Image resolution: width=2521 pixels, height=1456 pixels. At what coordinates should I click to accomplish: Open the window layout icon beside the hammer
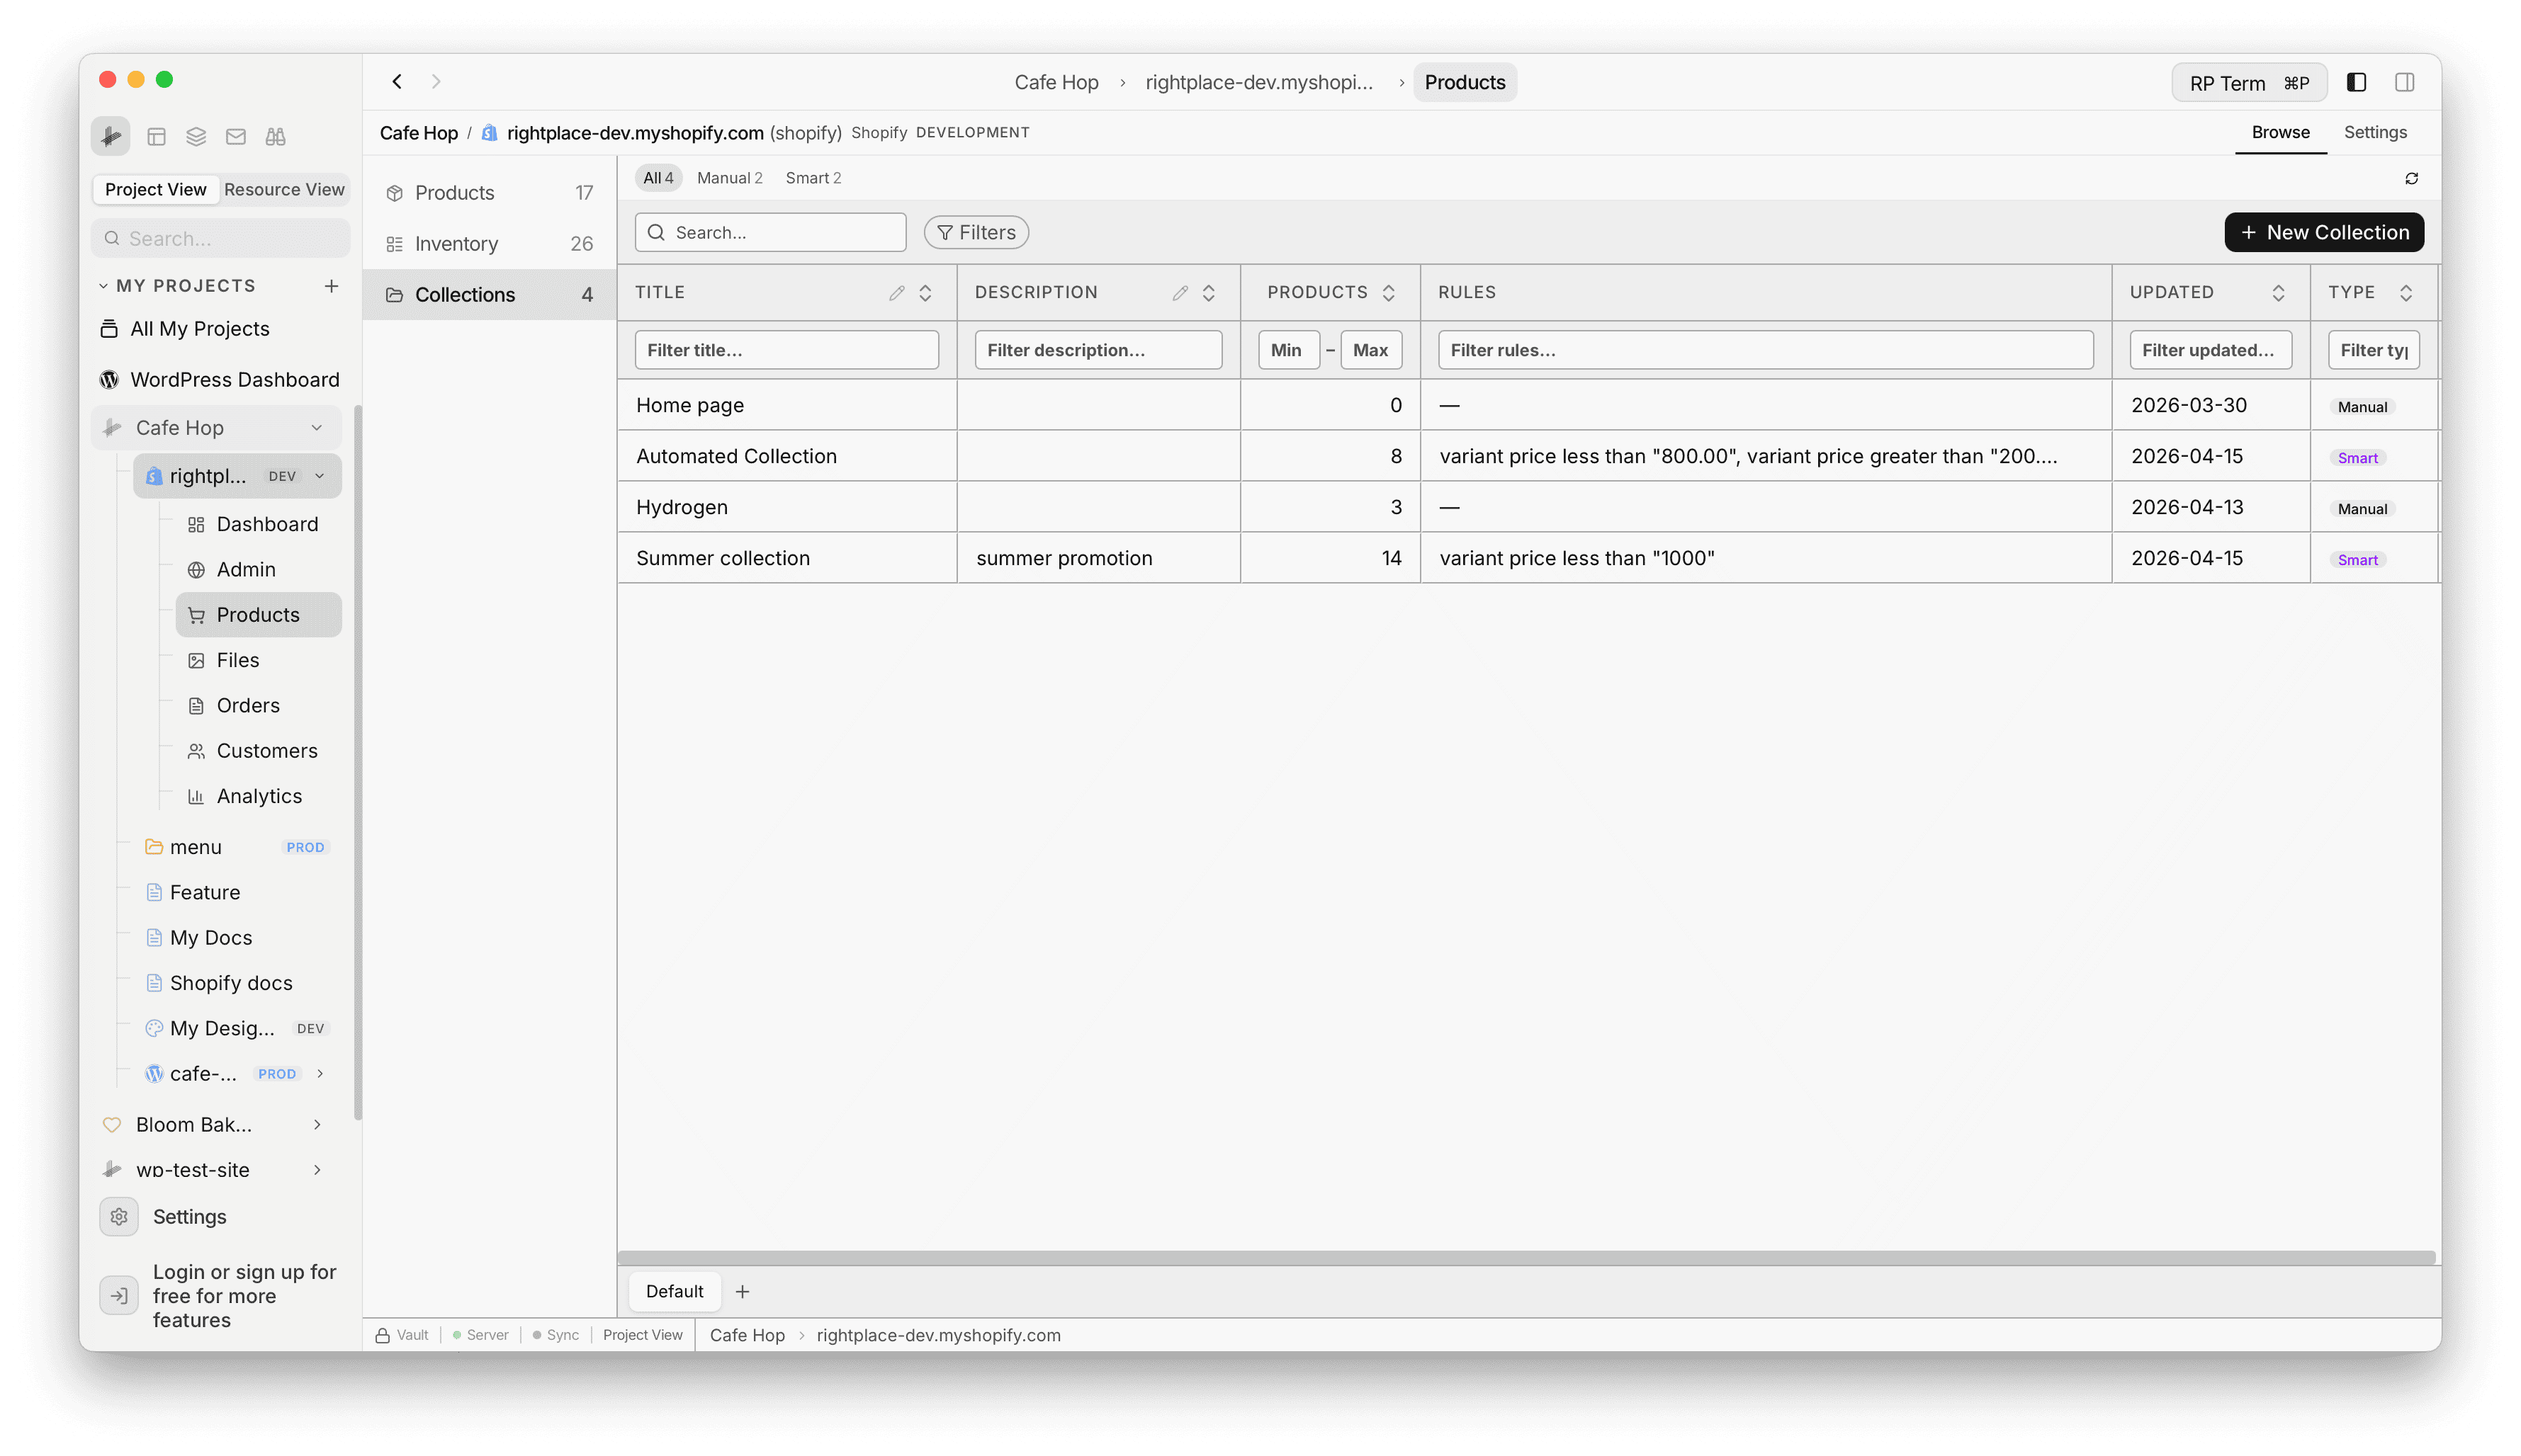point(156,136)
